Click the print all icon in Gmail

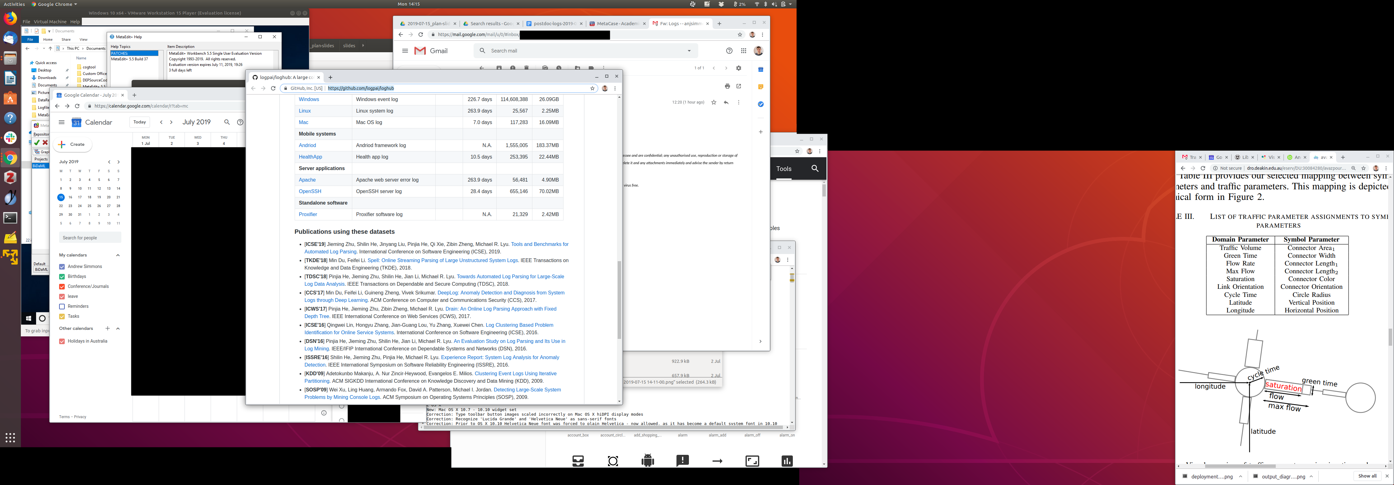coord(727,86)
